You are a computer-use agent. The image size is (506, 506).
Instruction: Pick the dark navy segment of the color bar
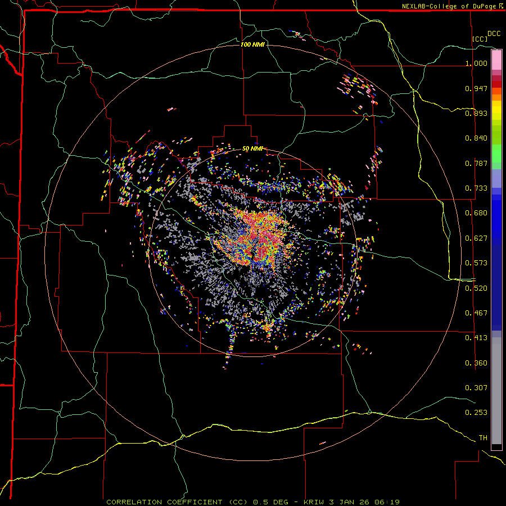(x=496, y=287)
